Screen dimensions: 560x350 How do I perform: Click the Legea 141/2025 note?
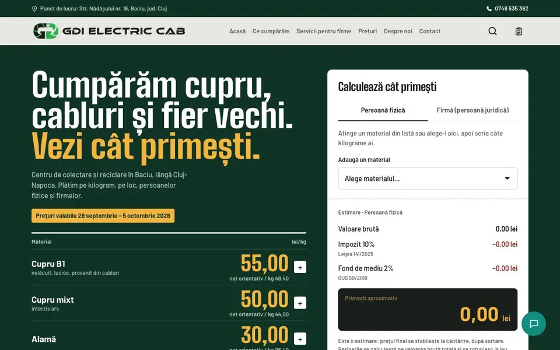[x=356, y=254]
